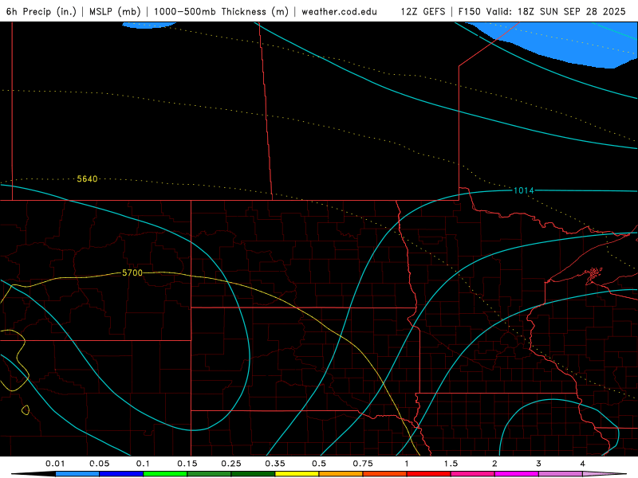
Task: Click the 5700 thickness contour label
Action: [132, 272]
